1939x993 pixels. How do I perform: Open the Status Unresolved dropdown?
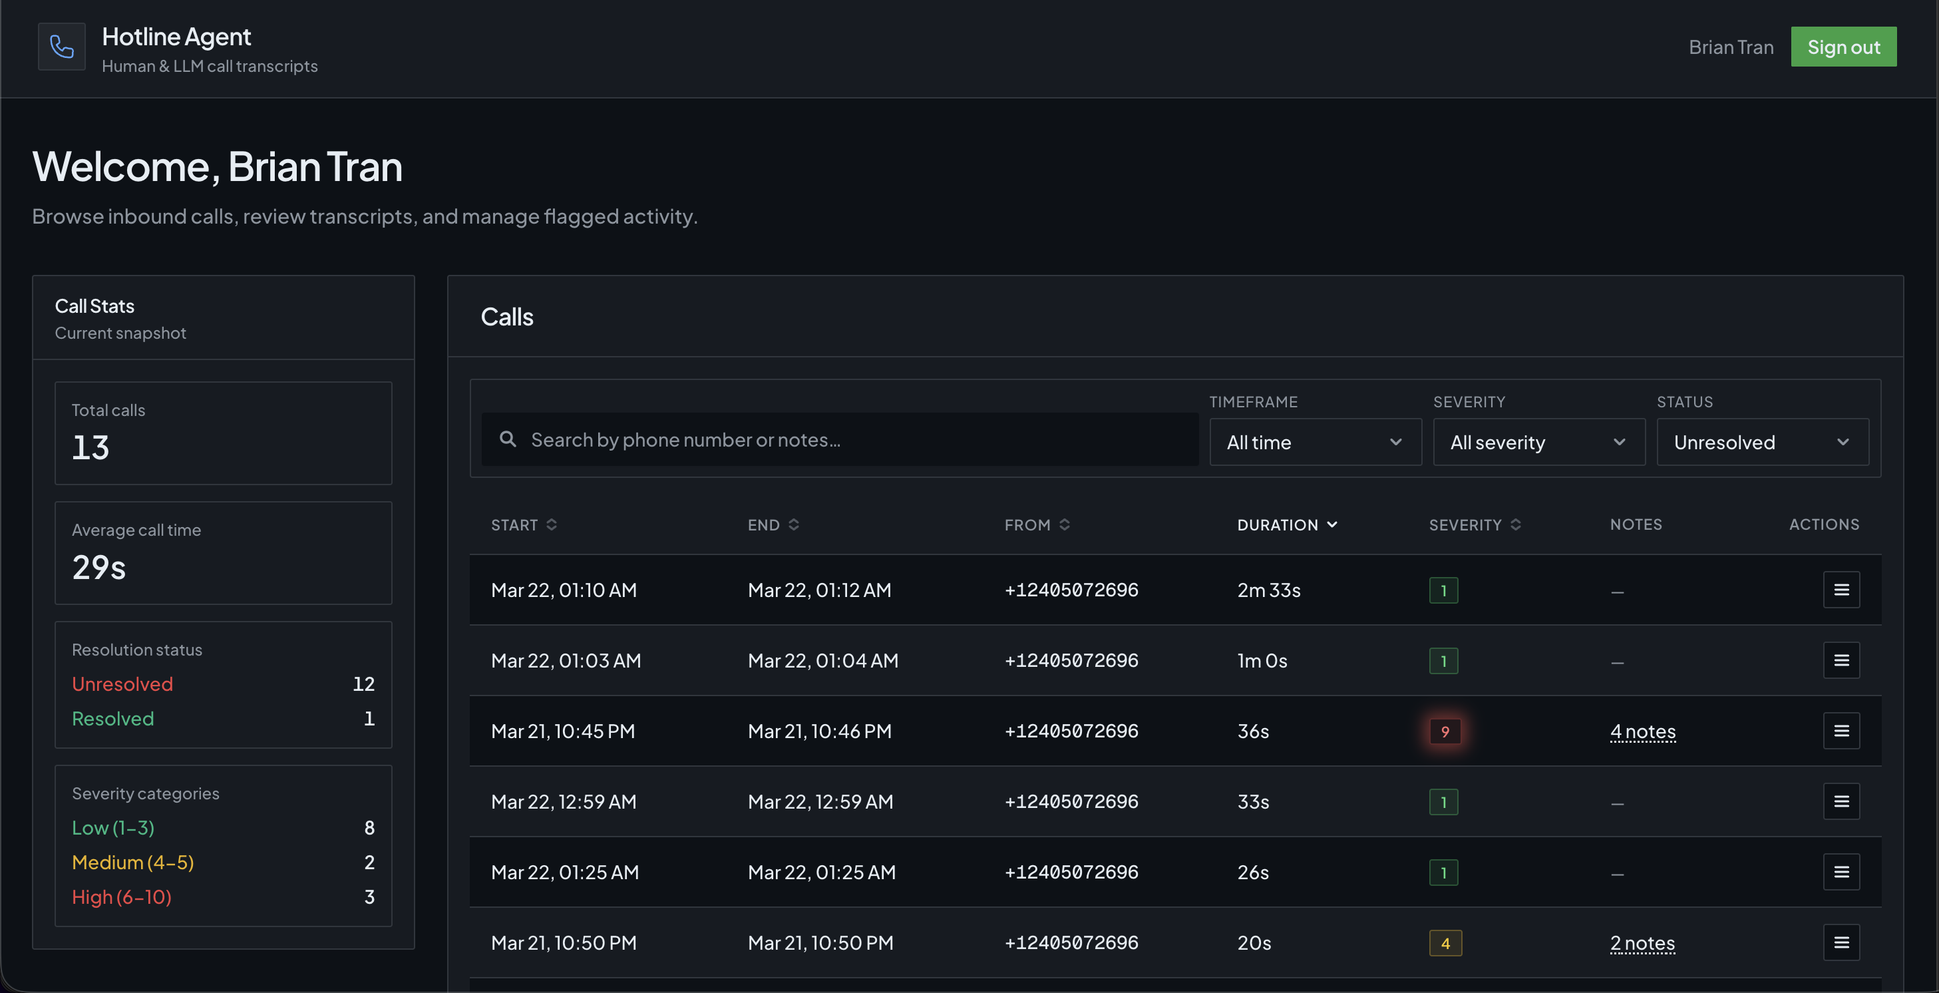(x=1761, y=443)
